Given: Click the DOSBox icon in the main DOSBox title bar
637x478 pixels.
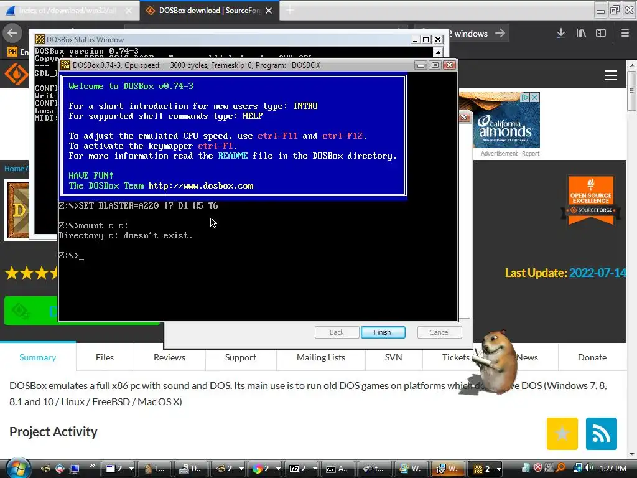Looking at the screenshot, I should tap(65, 65).
